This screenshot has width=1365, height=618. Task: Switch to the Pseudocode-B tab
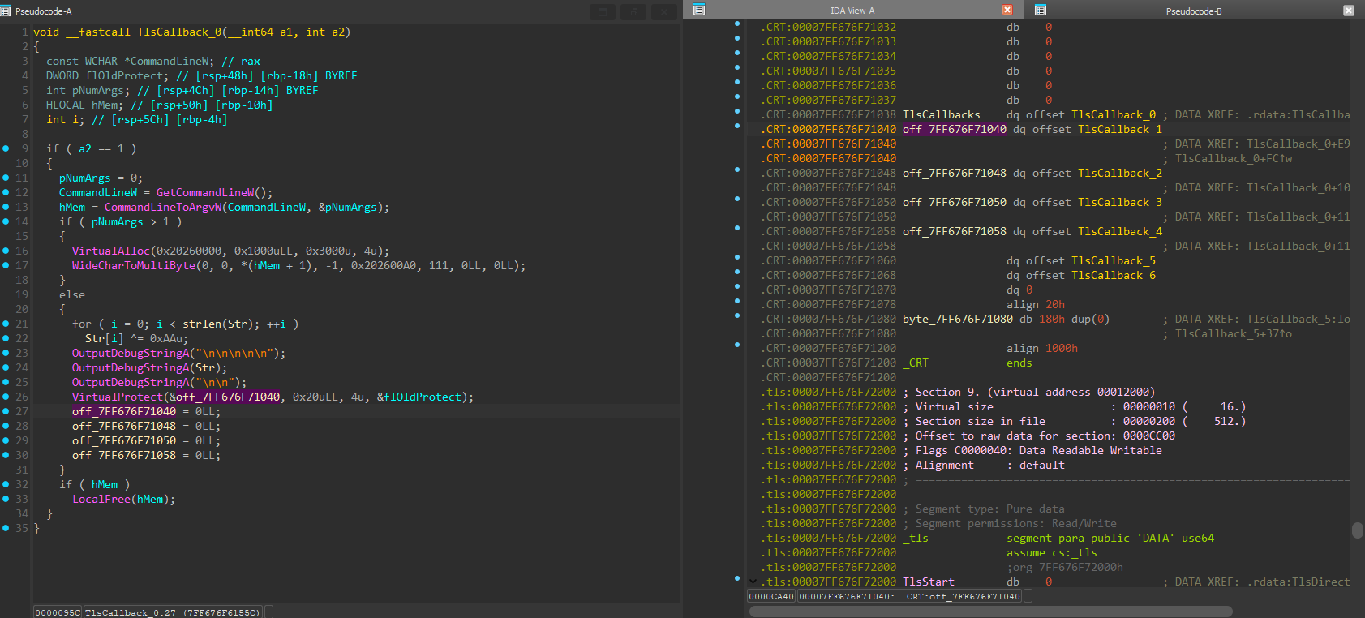tap(1194, 11)
